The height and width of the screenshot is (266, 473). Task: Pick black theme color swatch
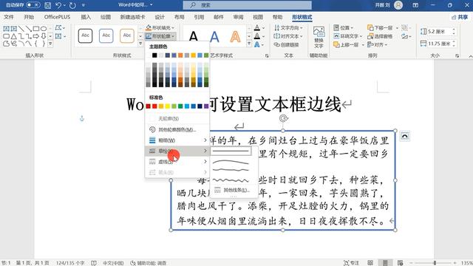coord(154,55)
